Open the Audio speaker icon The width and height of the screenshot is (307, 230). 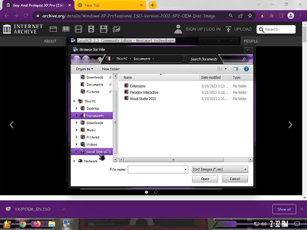tap(91, 29)
